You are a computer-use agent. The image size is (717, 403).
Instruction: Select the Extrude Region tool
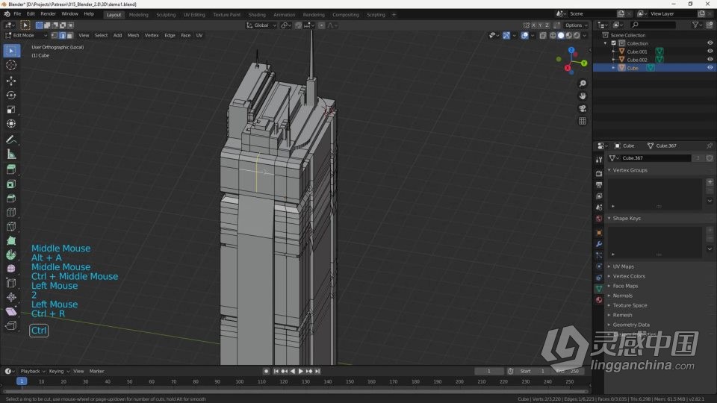[11, 169]
